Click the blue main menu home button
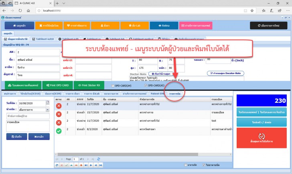Viewport: 292px width, 174px height. point(19,26)
